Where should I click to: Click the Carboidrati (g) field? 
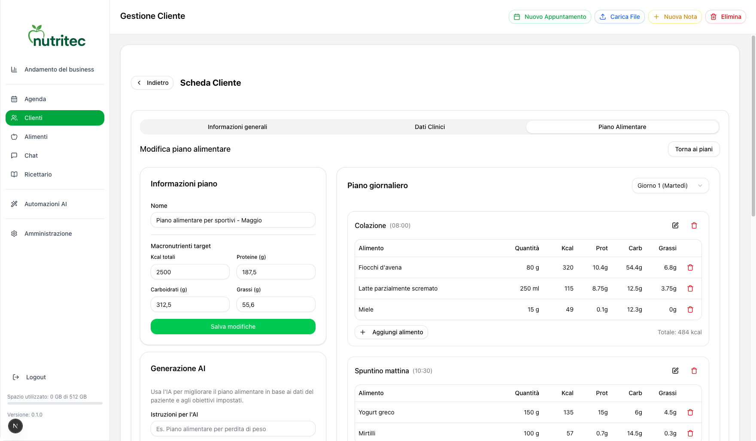click(190, 305)
